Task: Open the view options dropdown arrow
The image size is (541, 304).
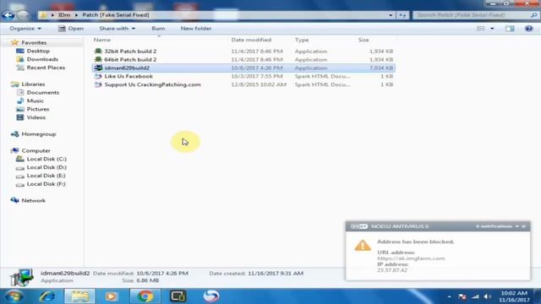Action: pos(492,29)
